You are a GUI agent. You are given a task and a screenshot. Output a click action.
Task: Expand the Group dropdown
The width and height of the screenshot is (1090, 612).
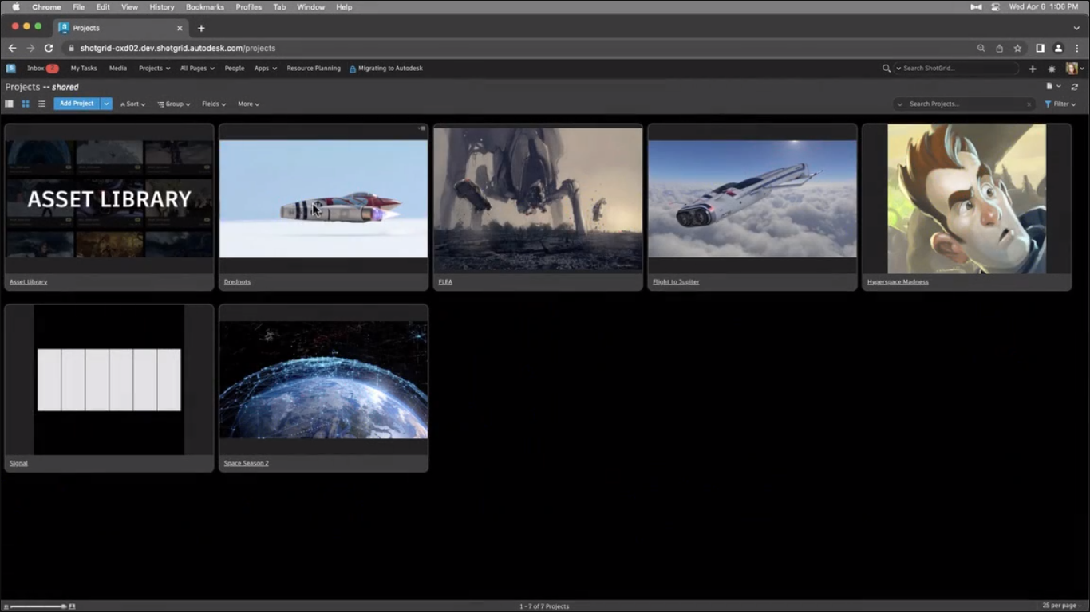[173, 104]
